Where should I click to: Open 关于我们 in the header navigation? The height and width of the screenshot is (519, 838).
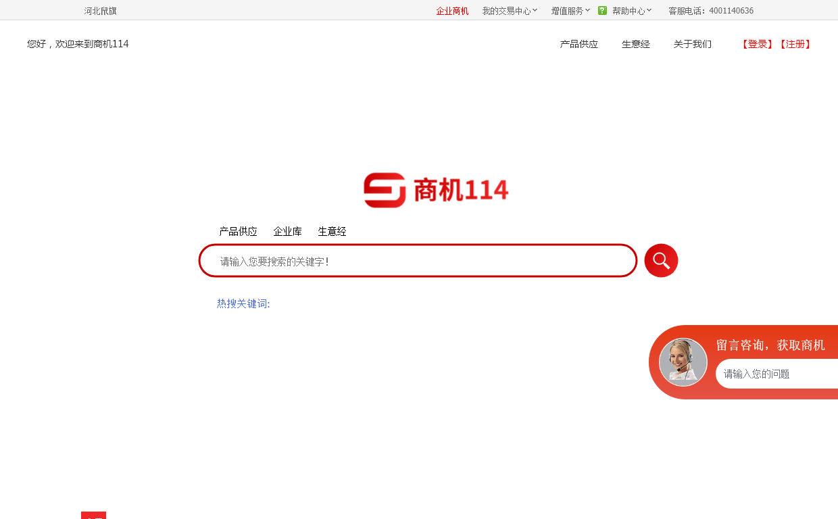point(693,44)
